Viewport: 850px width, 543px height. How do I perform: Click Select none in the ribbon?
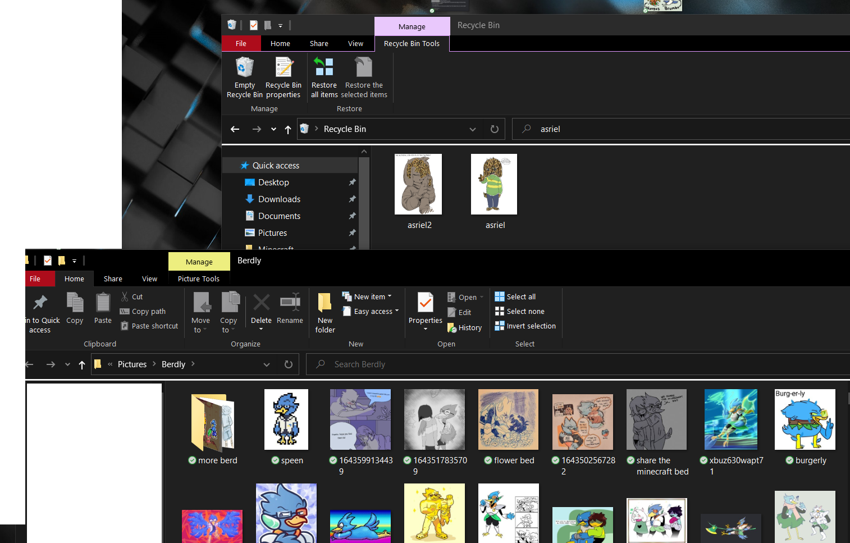520,311
